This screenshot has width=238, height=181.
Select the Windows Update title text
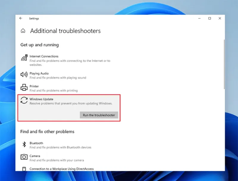point(41,99)
